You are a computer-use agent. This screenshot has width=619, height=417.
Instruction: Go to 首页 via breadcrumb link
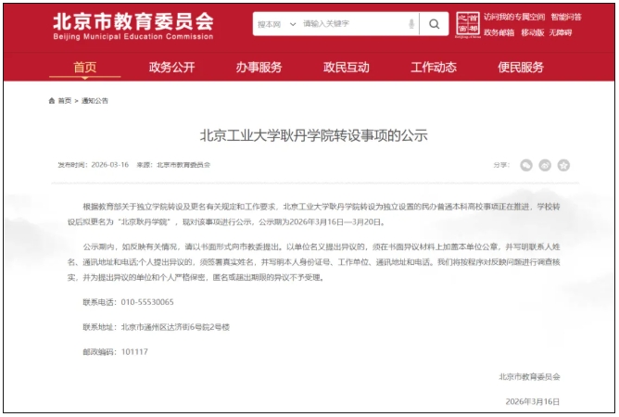click(64, 101)
